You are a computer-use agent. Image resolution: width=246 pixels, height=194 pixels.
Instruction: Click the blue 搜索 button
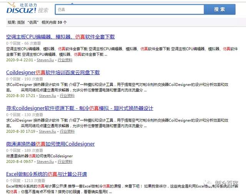pos(219,9)
